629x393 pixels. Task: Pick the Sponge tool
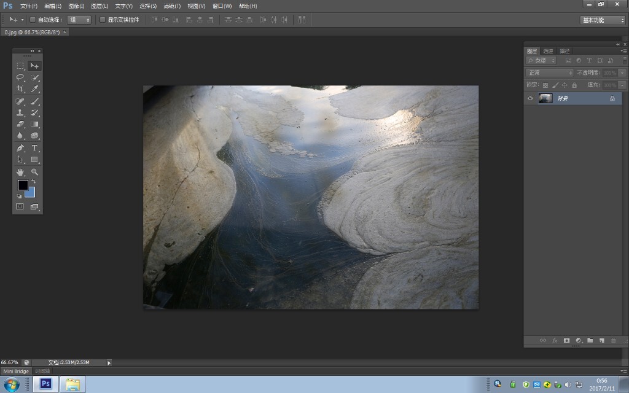click(x=35, y=136)
